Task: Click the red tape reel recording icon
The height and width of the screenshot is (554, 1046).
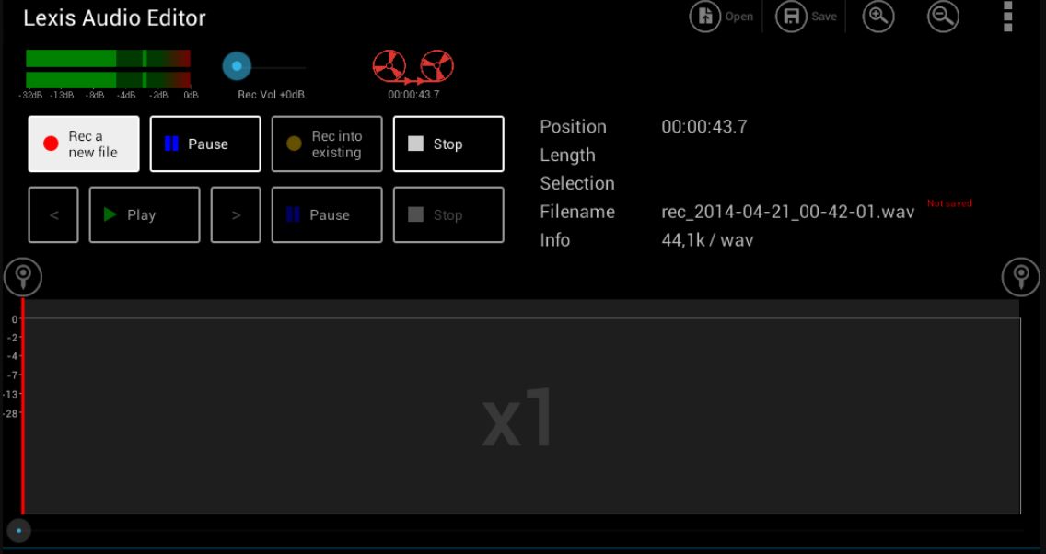Action: (x=413, y=66)
